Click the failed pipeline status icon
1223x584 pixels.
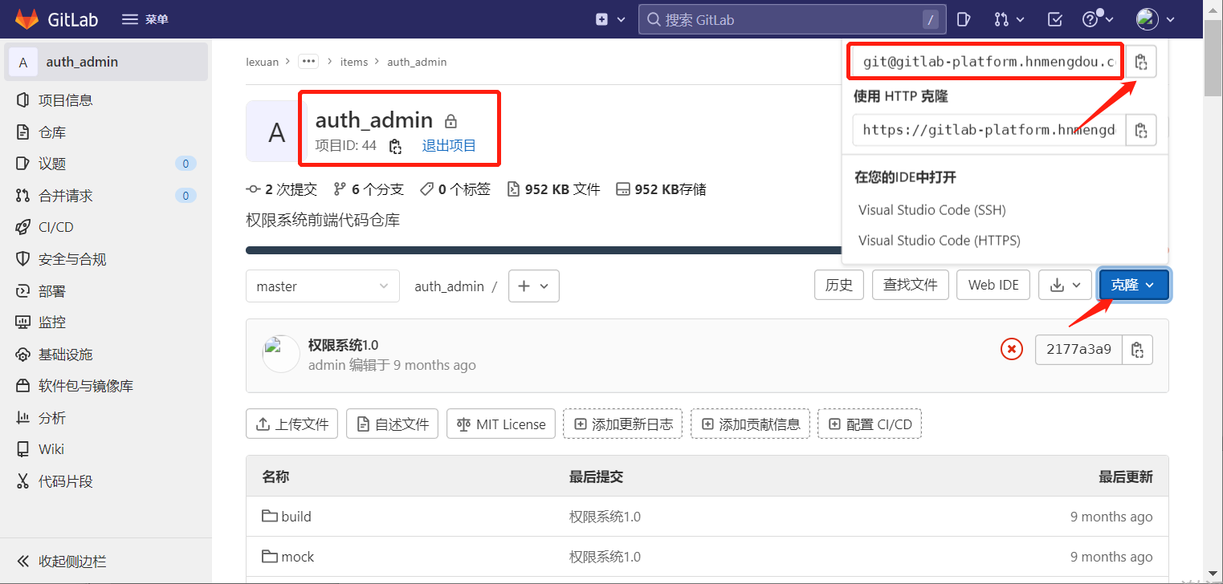[1012, 349]
